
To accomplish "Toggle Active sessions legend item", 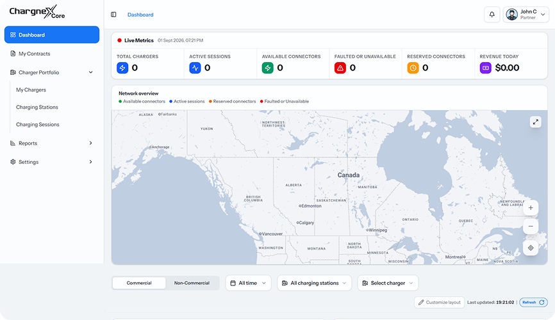I will pyautogui.click(x=187, y=102).
